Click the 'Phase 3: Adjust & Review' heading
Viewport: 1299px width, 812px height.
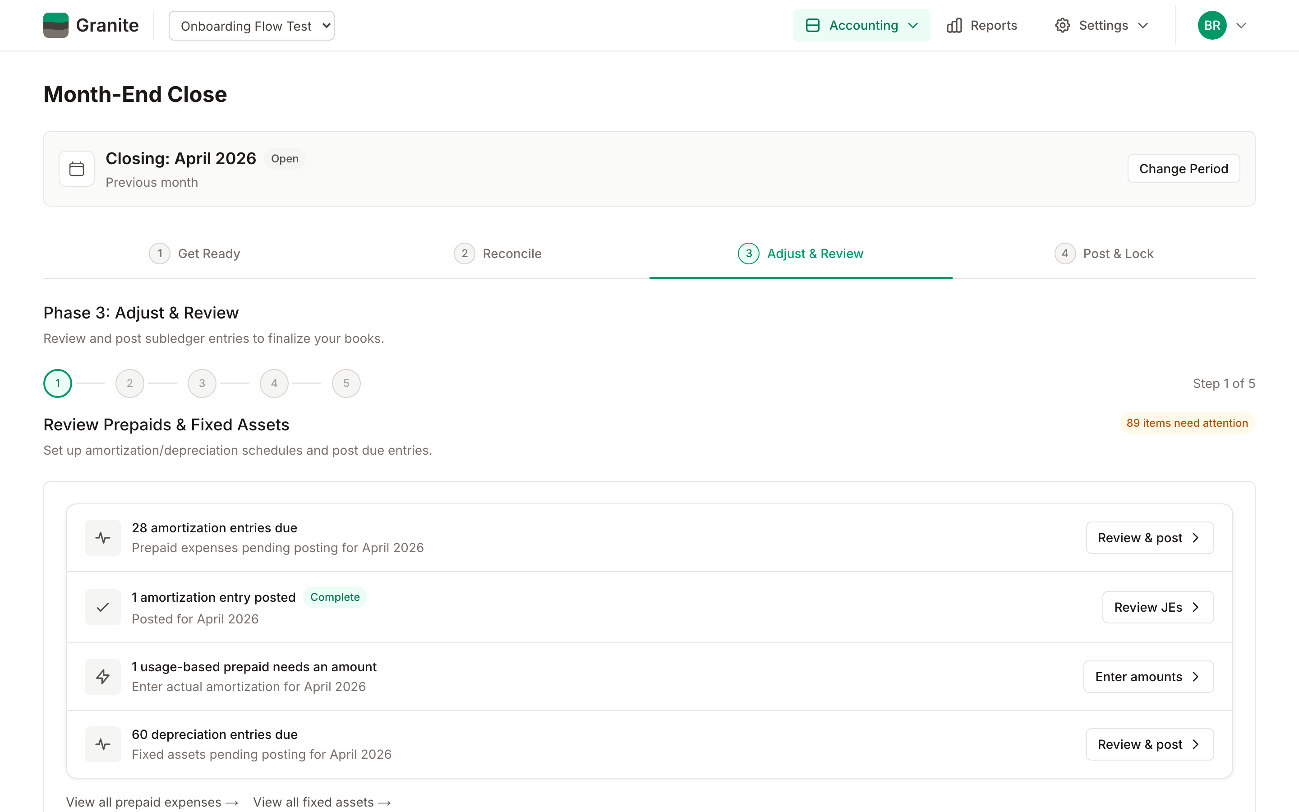tap(141, 313)
